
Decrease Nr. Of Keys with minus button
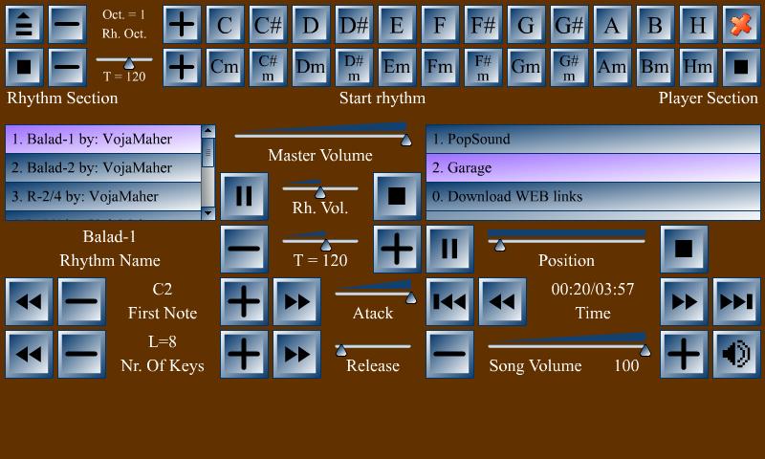point(81,354)
